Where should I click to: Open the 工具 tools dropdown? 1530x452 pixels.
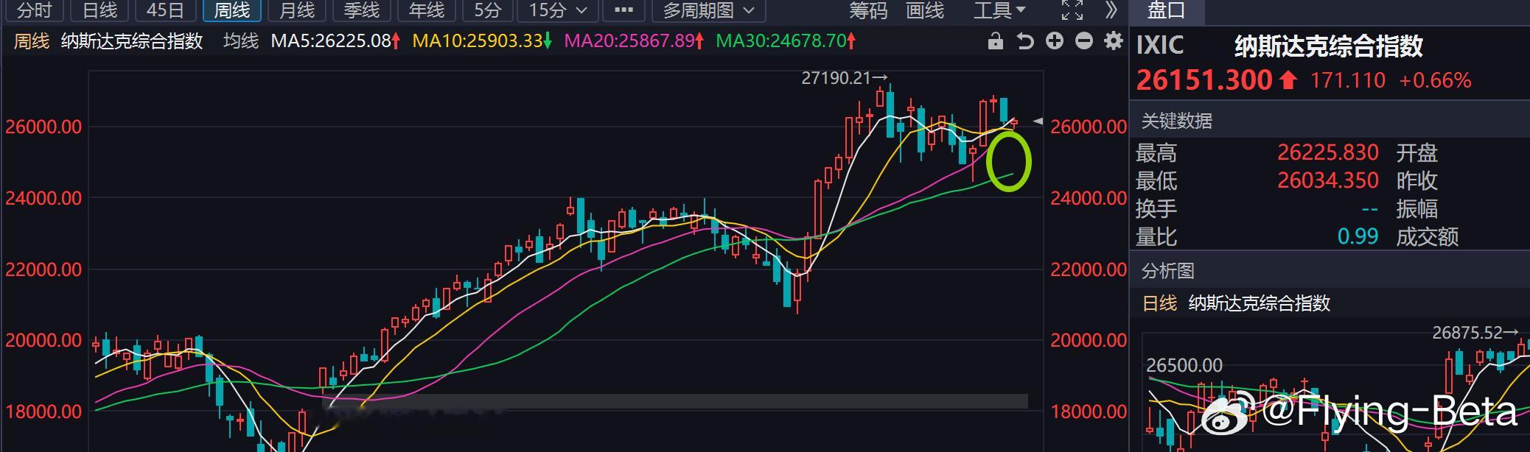[x=1000, y=10]
